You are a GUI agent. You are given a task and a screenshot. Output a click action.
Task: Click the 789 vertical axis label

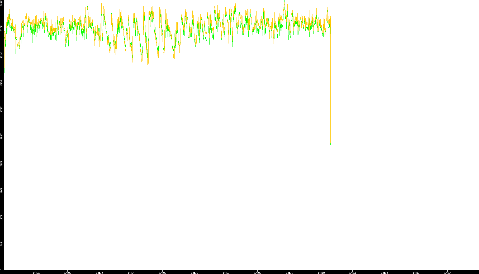[x=2, y=244]
